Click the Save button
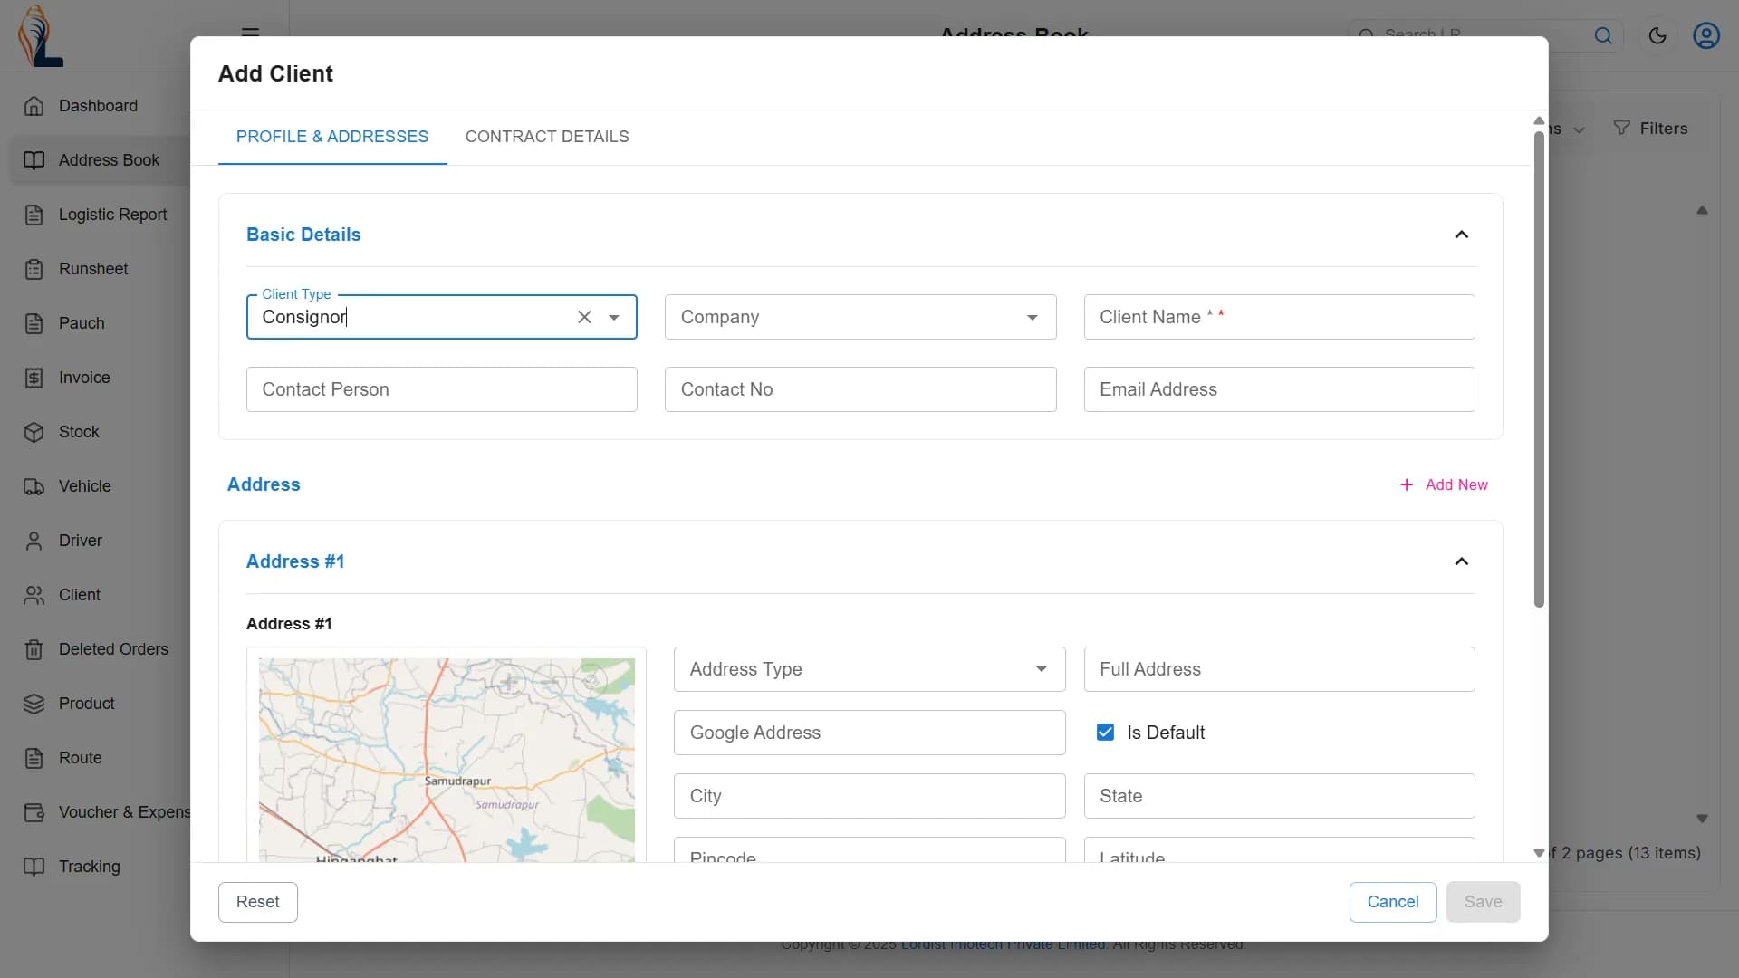This screenshot has height=978, width=1739. (1484, 902)
